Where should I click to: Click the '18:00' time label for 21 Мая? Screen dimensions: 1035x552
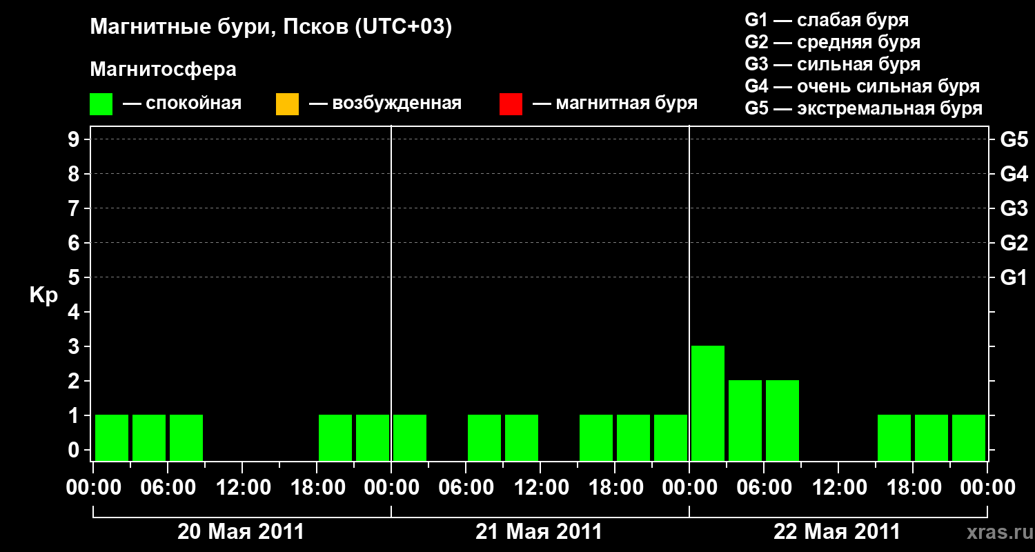coord(615,488)
